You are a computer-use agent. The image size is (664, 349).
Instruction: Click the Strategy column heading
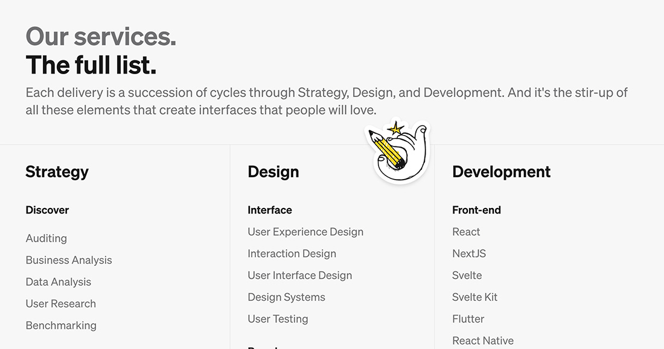pyautogui.click(x=57, y=172)
